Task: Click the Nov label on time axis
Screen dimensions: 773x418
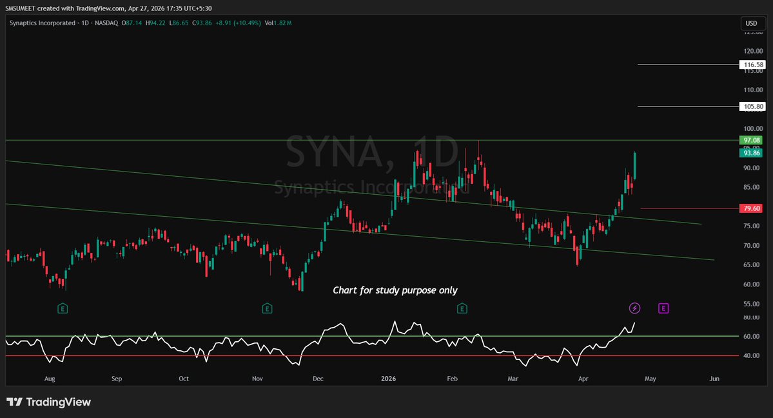Action: [x=257, y=379]
